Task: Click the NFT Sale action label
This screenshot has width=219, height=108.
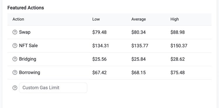Action: point(28,46)
